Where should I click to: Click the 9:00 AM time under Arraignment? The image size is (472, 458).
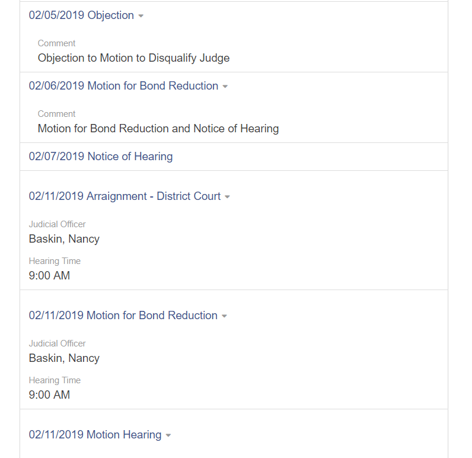click(49, 276)
